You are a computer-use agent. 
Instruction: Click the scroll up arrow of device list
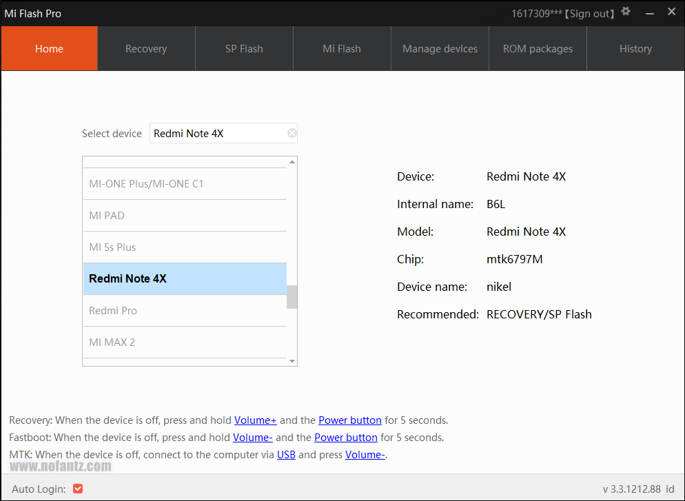tap(292, 162)
